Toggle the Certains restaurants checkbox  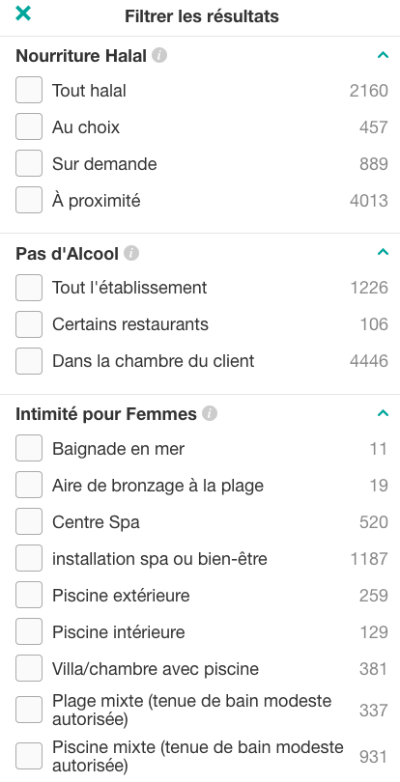29,324
